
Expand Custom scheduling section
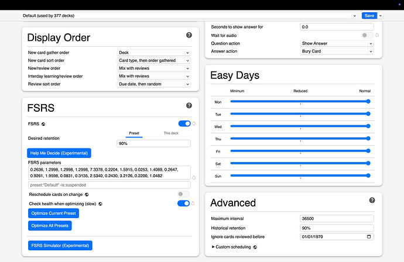[231, 247]
